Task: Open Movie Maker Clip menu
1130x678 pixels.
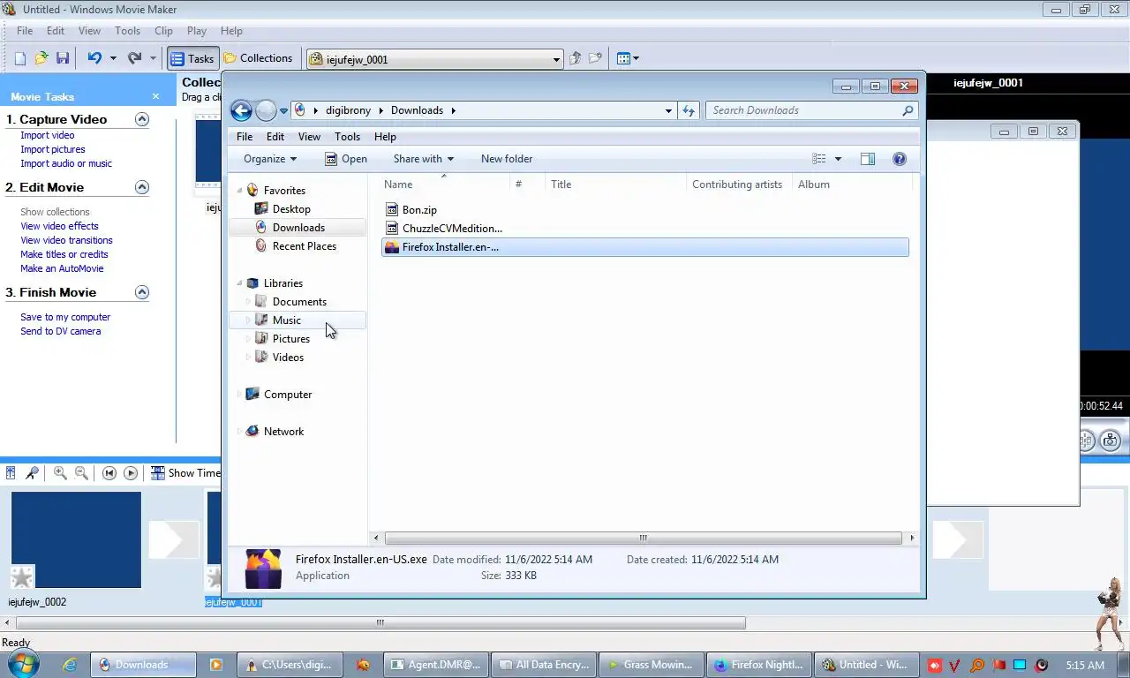Action: coord(163,31)
